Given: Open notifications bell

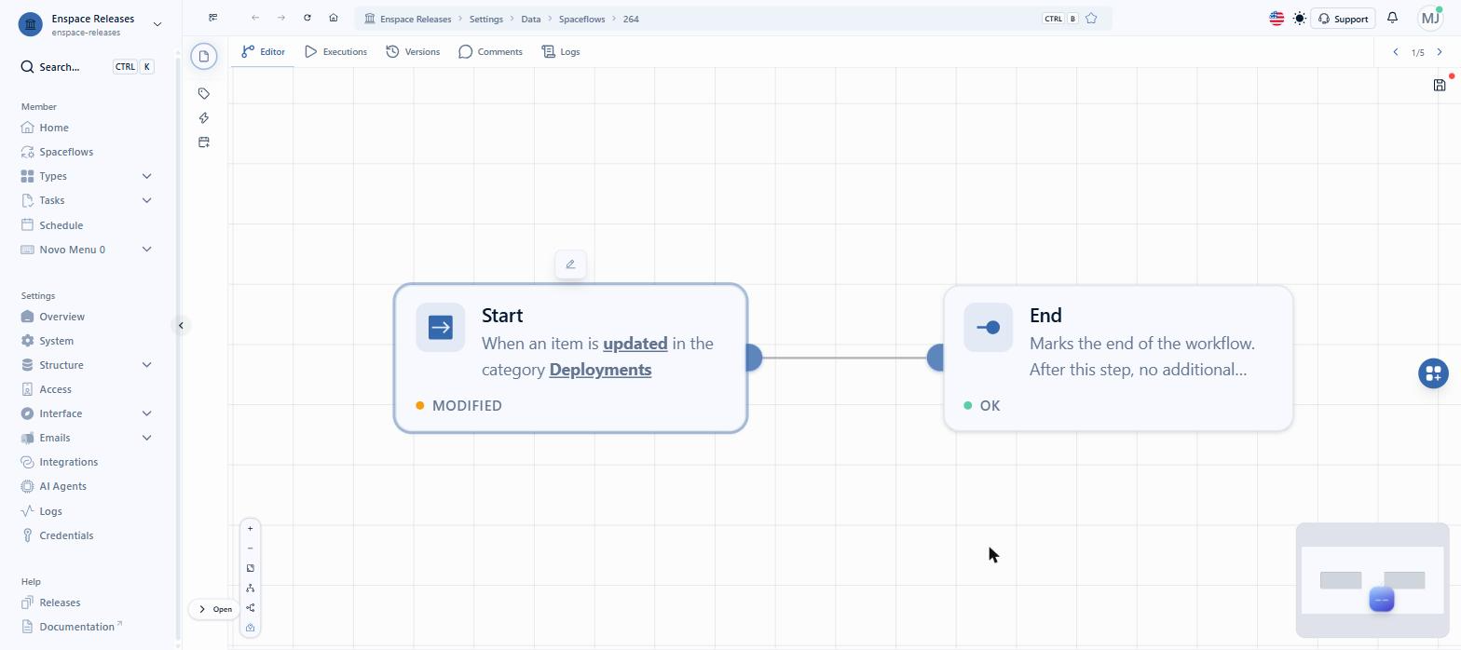Looking at the screenshot, I should [1392, 18].
